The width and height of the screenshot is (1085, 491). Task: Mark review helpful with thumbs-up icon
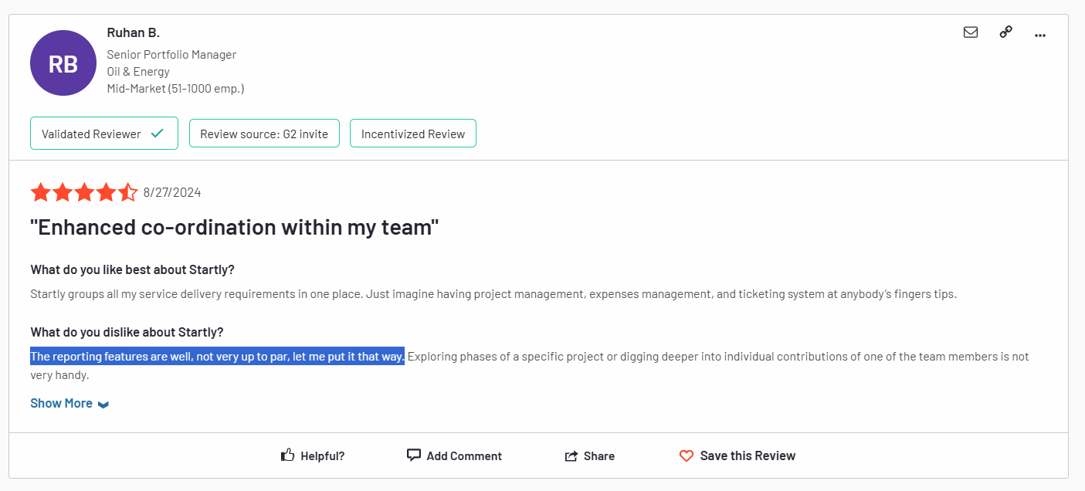288,455
